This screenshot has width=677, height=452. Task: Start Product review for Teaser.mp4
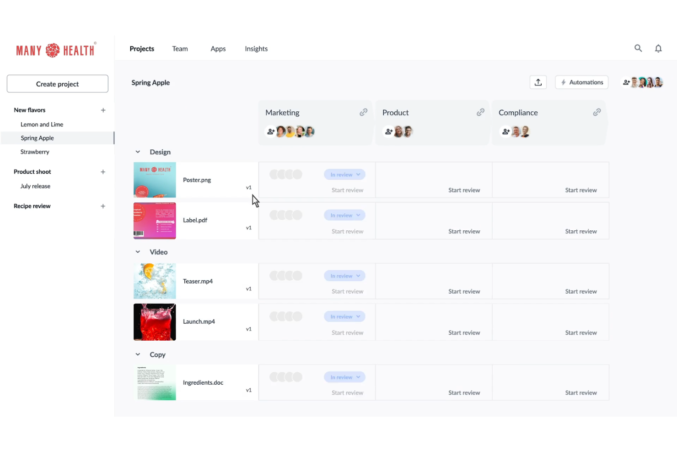tap(464, 291)
